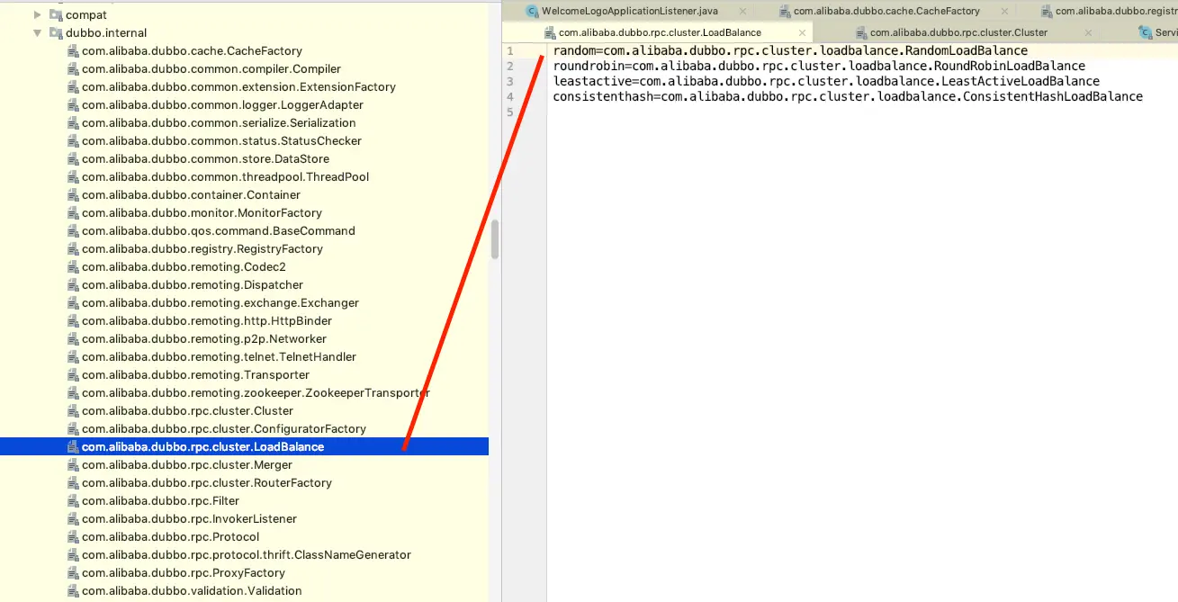
Task: Click file icon beside rpc.Filter
Action: [73, 501]
